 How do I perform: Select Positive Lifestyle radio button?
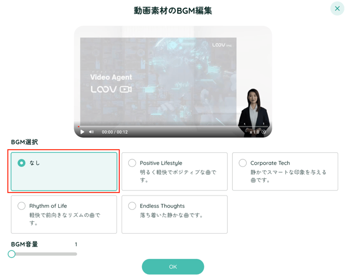[132, 163]
